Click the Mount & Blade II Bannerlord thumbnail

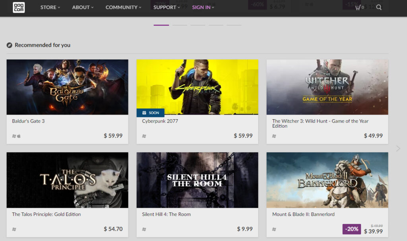tap(327, 180)
